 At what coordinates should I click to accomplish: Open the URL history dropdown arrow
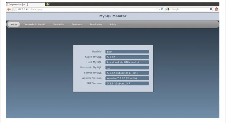coord(159,9)
